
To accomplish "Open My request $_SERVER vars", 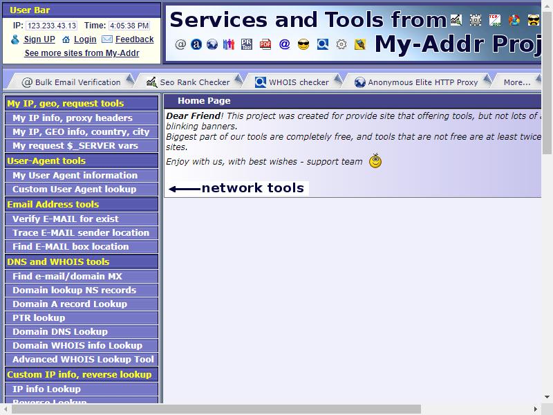I will pos(82,145).
